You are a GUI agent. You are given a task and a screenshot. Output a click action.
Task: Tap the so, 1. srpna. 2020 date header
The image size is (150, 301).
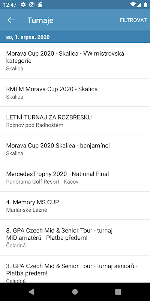[x=28, y=37]
